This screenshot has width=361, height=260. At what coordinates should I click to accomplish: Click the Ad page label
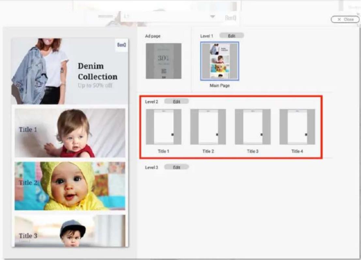pos(153,36)
